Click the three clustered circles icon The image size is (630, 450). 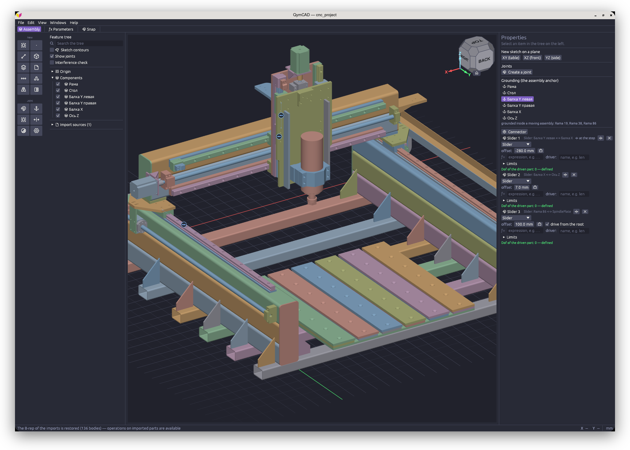[x=36, y=79]
